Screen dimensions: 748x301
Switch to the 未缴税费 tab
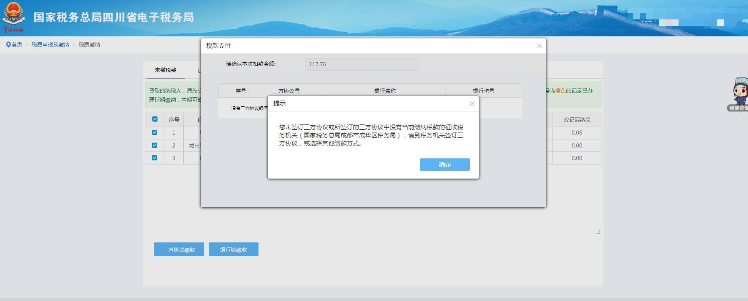[x=165, y=70]
